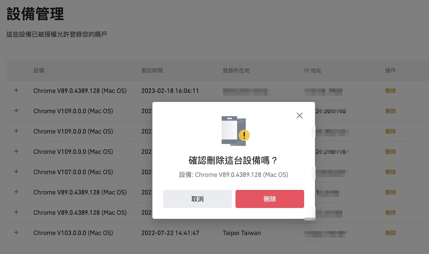
Task: Click the red 刪除 confirm button
Action: [x=270, y=199]
